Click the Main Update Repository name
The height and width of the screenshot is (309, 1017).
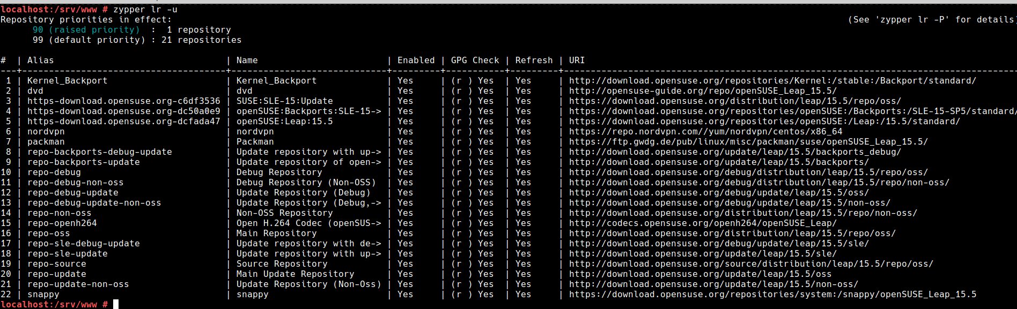pos(296,274)
